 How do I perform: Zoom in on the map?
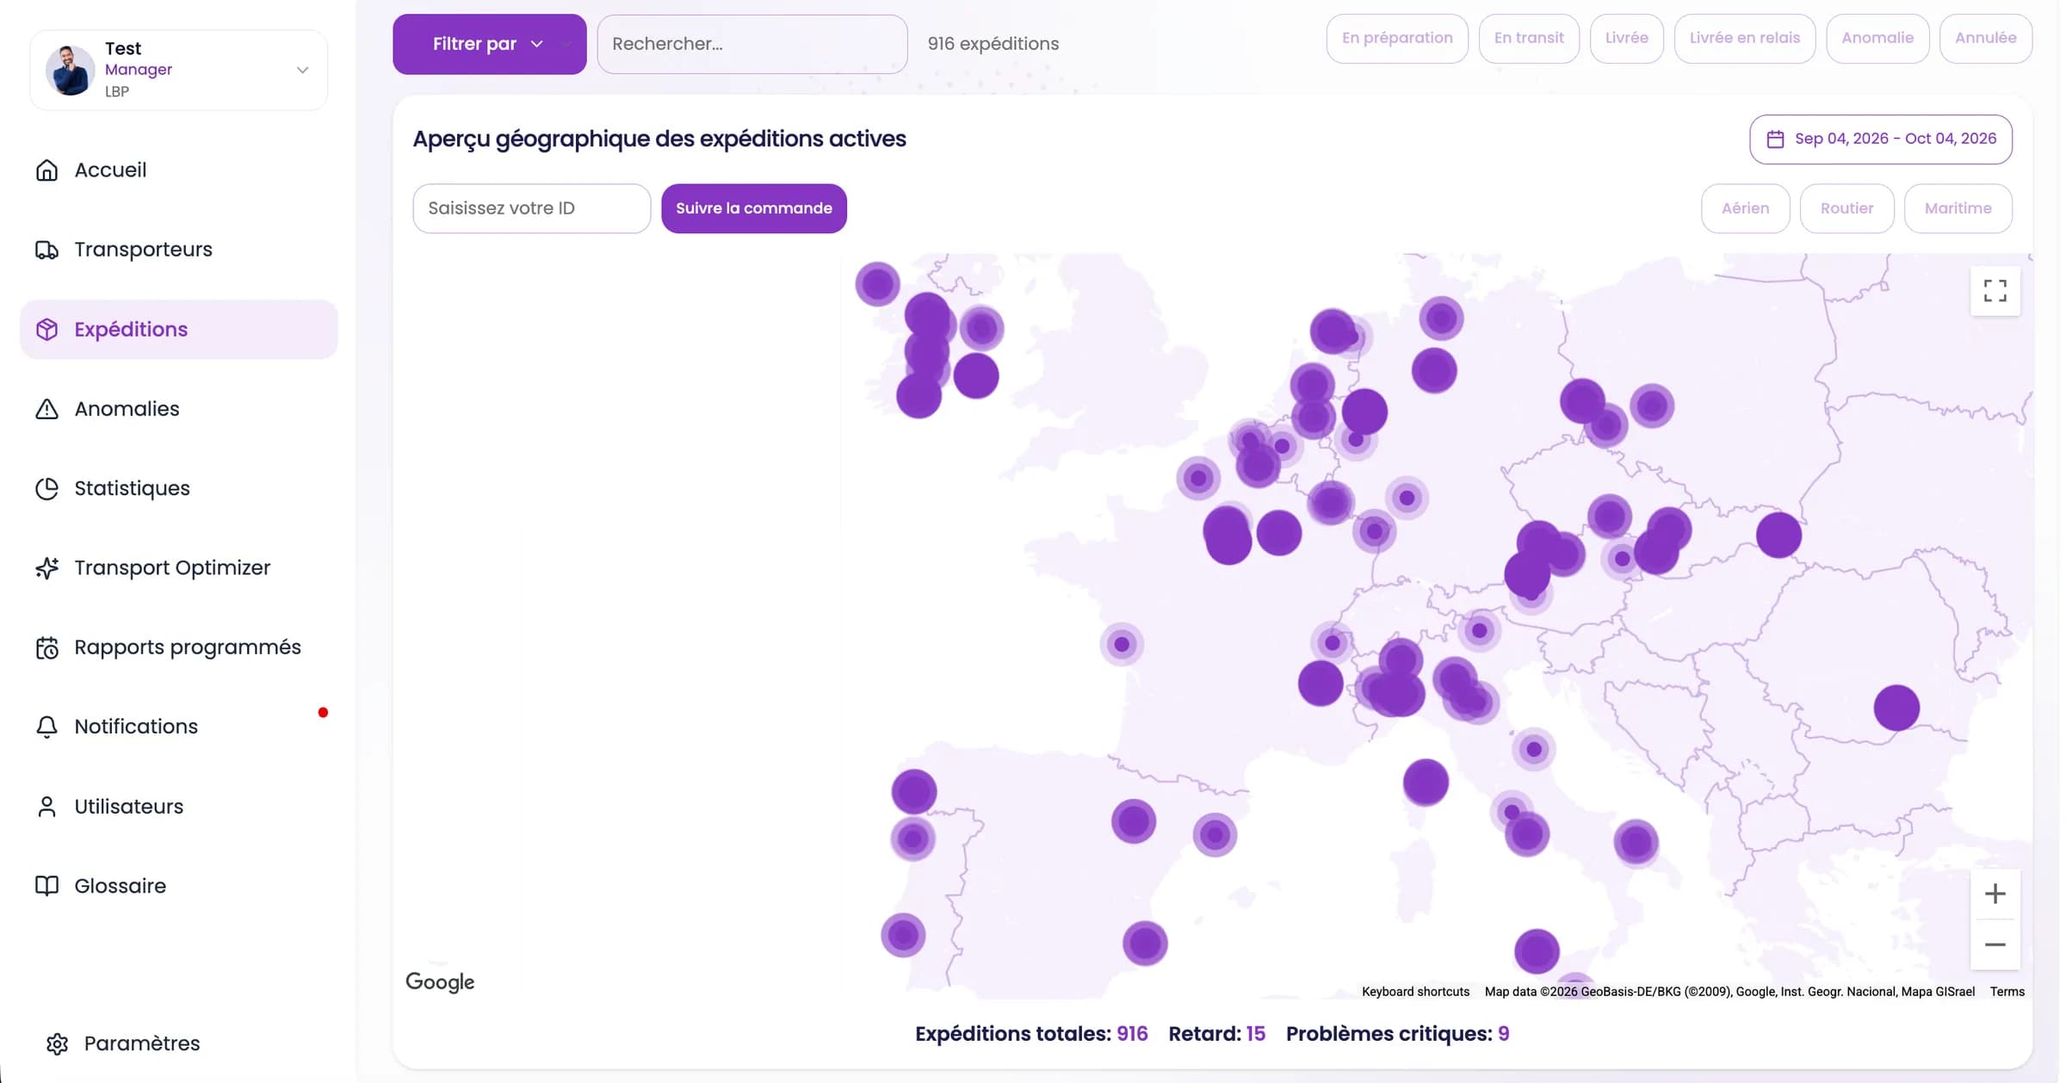(1995, 894)
